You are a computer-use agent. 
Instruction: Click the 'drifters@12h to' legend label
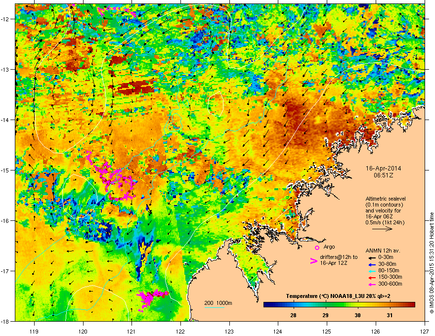pos(339,257)
